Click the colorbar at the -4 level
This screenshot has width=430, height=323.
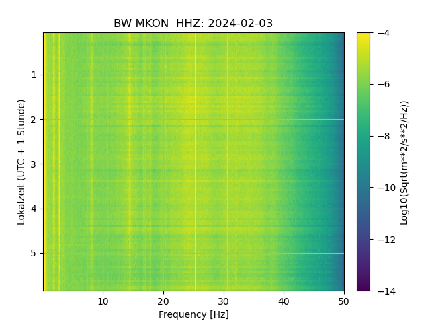[x=363, y=34]
